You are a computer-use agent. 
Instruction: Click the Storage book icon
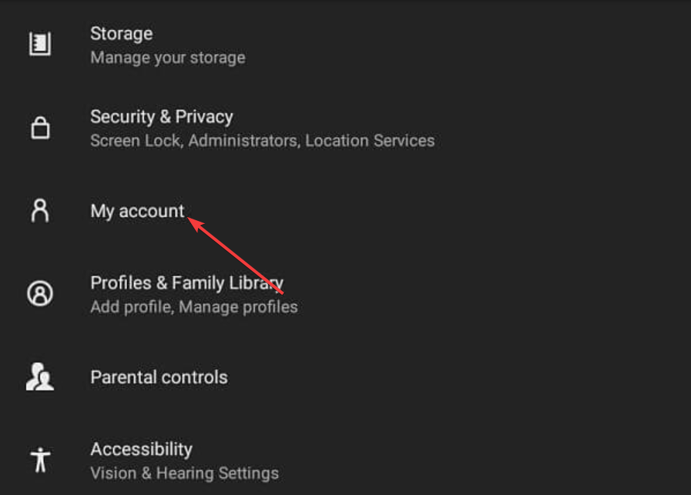[x=39, y=44]
